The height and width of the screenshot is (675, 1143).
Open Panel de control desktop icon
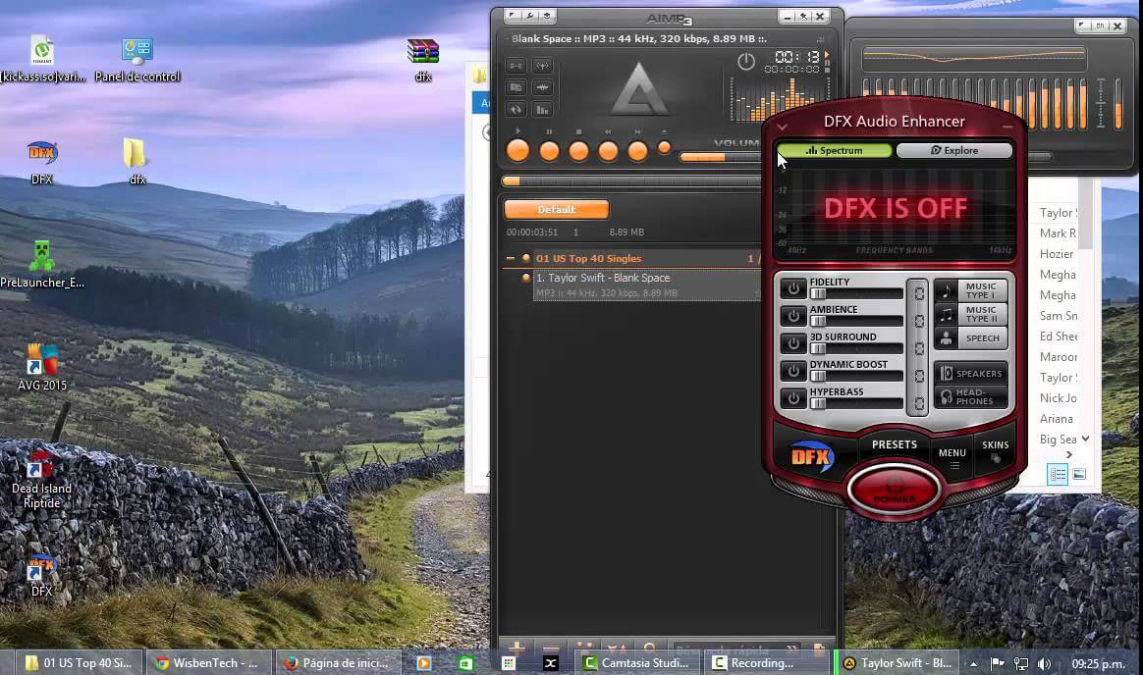[137, 61]
